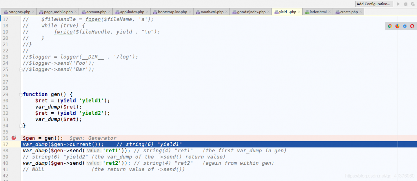Switch to the bootstrap.inc.php tab
Viewport: 417px width, 181px height.
[172, 12]
